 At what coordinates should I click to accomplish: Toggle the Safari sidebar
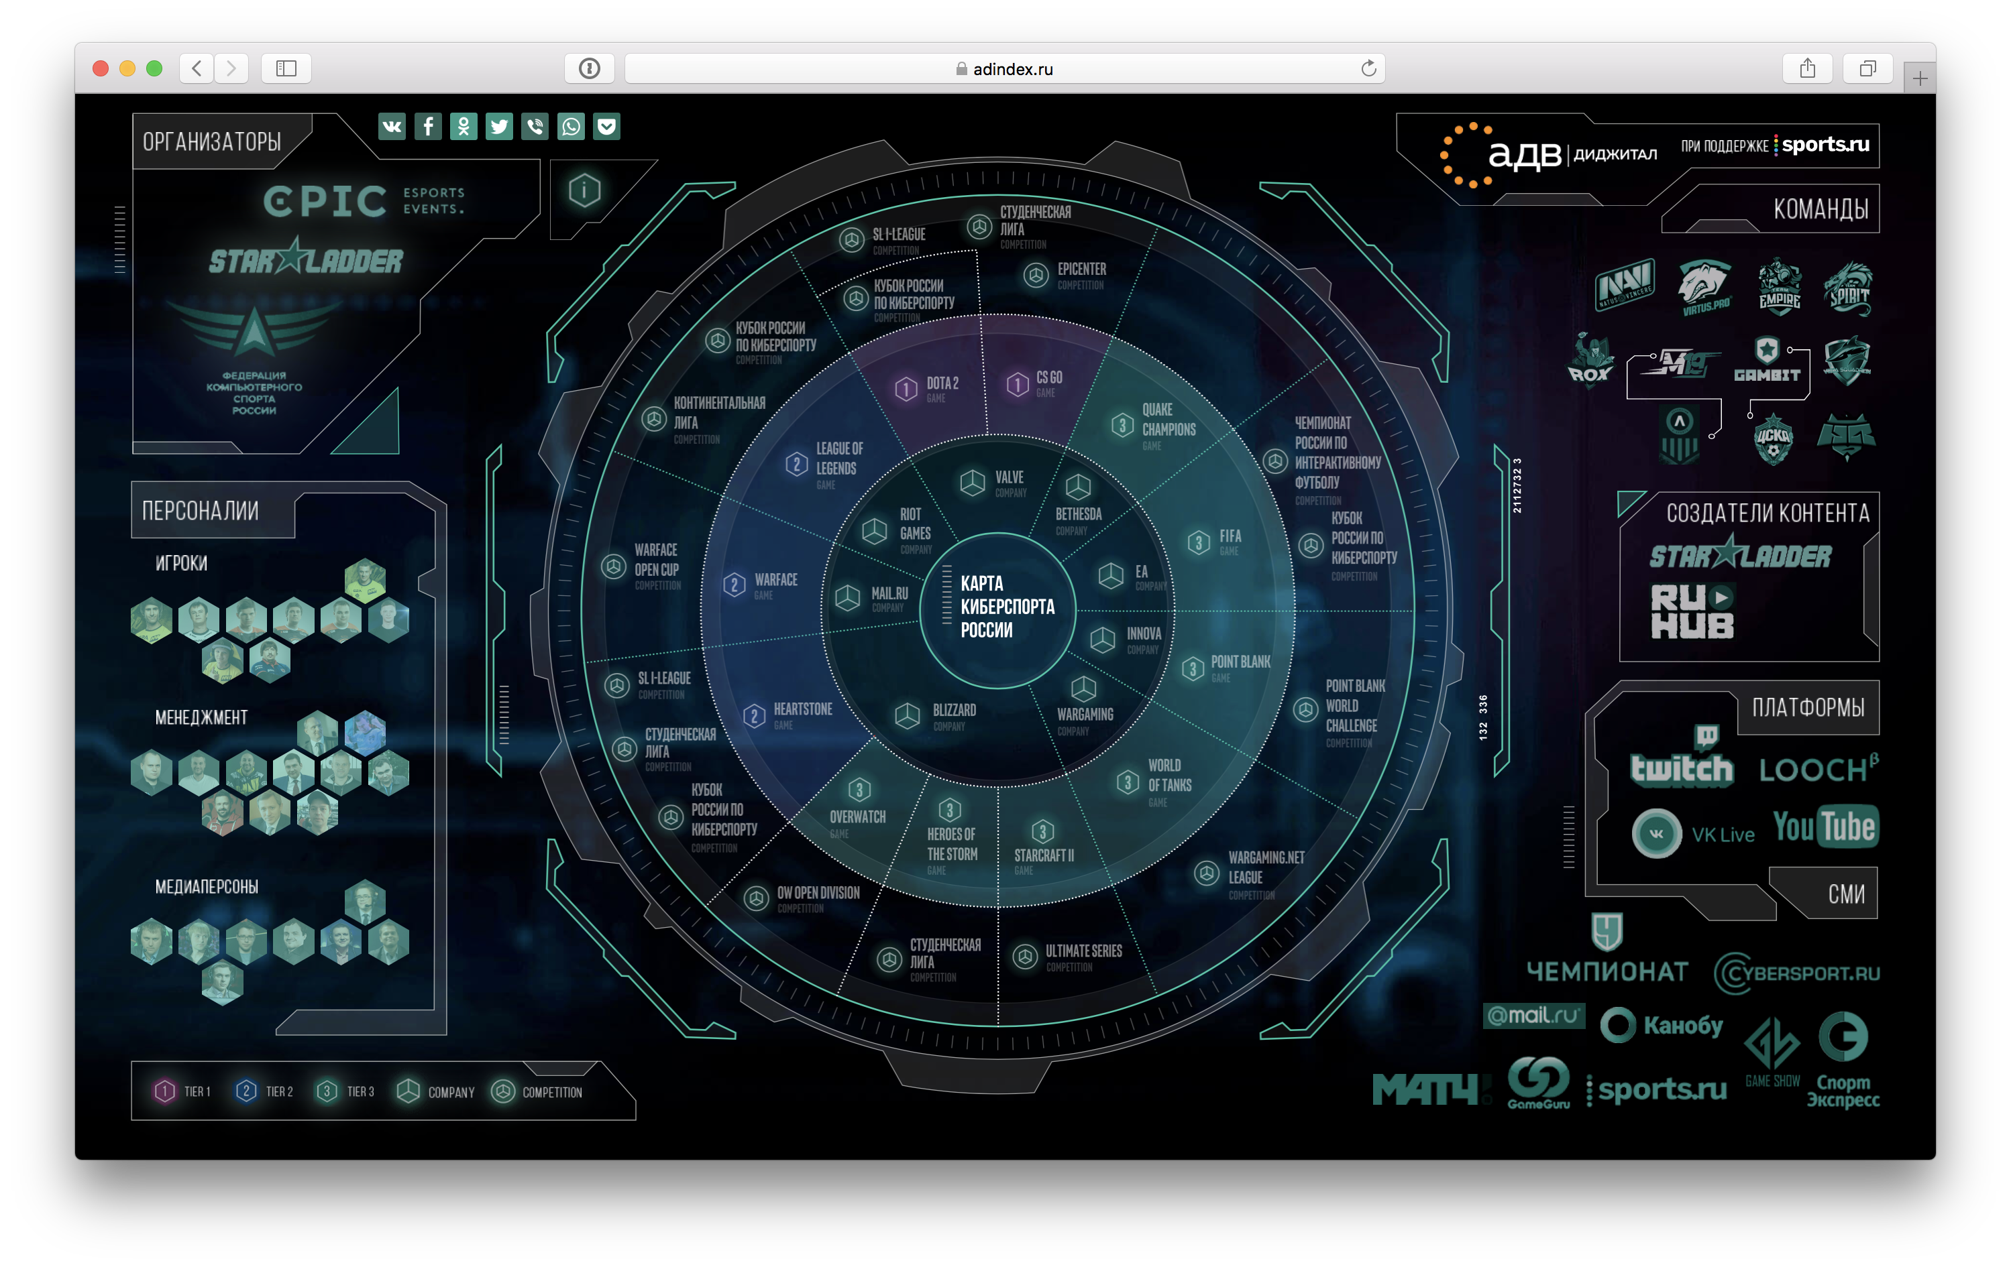pyautogui.click(x=286, y=68)
